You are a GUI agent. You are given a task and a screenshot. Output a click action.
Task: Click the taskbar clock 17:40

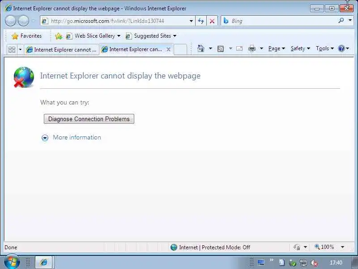point(336,263)
